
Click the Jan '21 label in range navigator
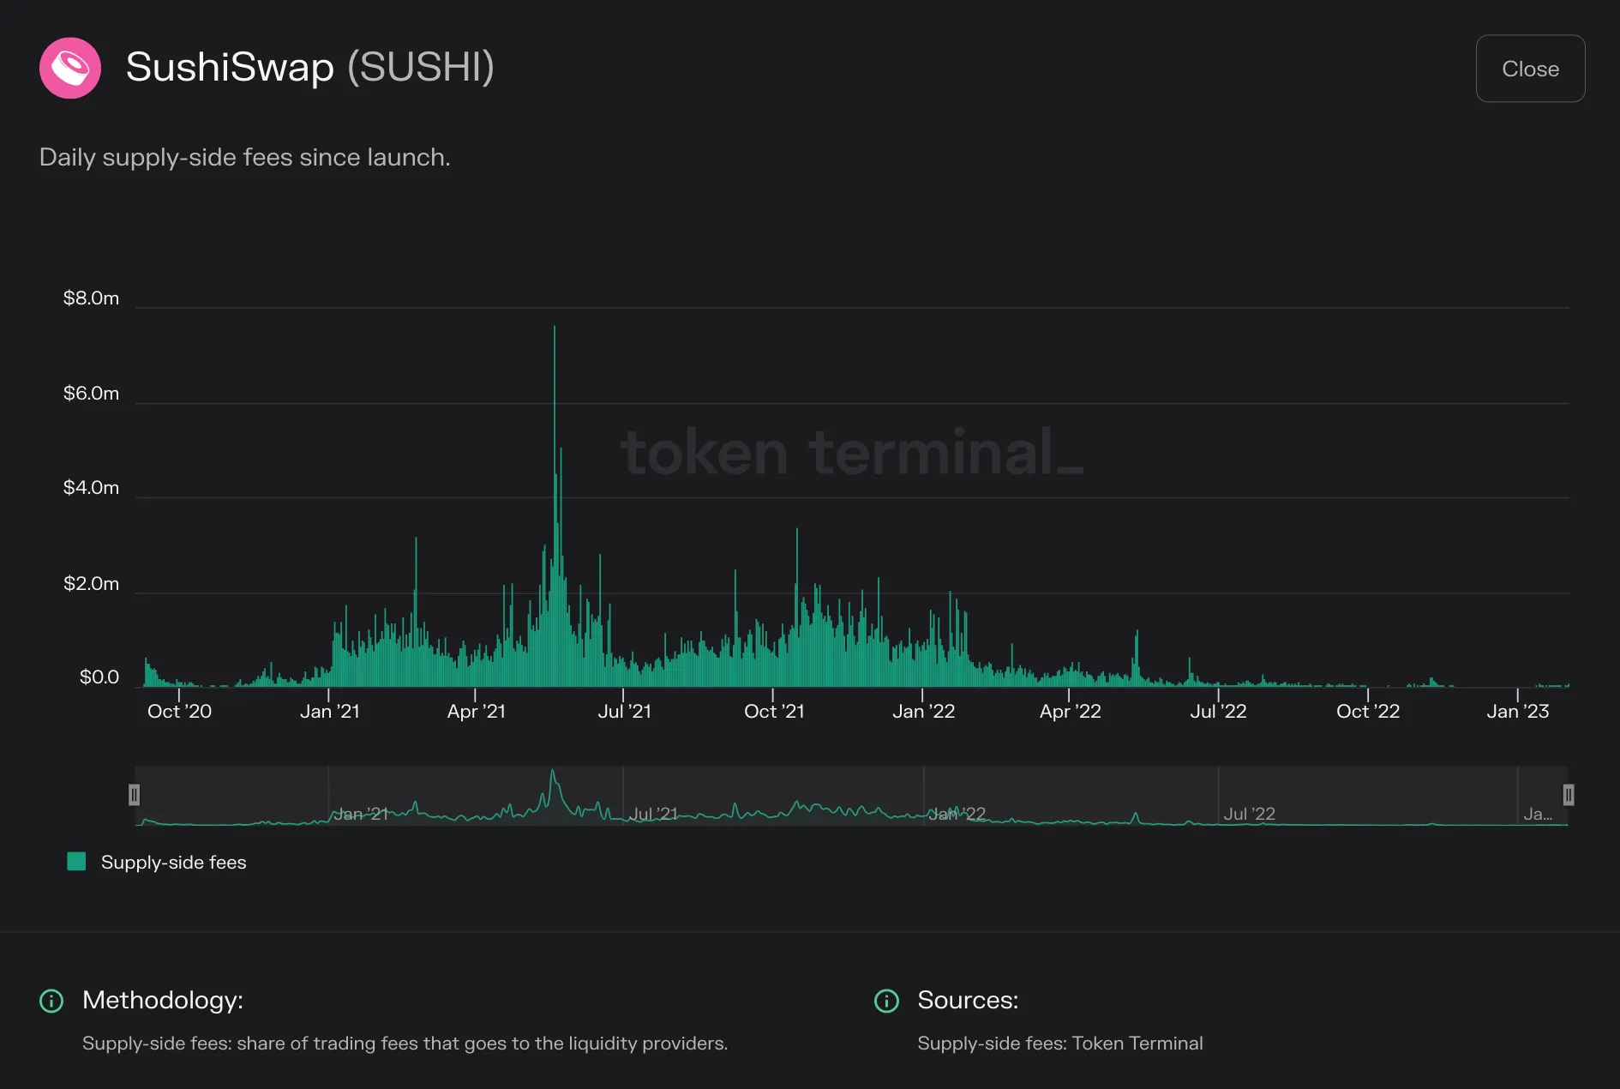[360, 814]
